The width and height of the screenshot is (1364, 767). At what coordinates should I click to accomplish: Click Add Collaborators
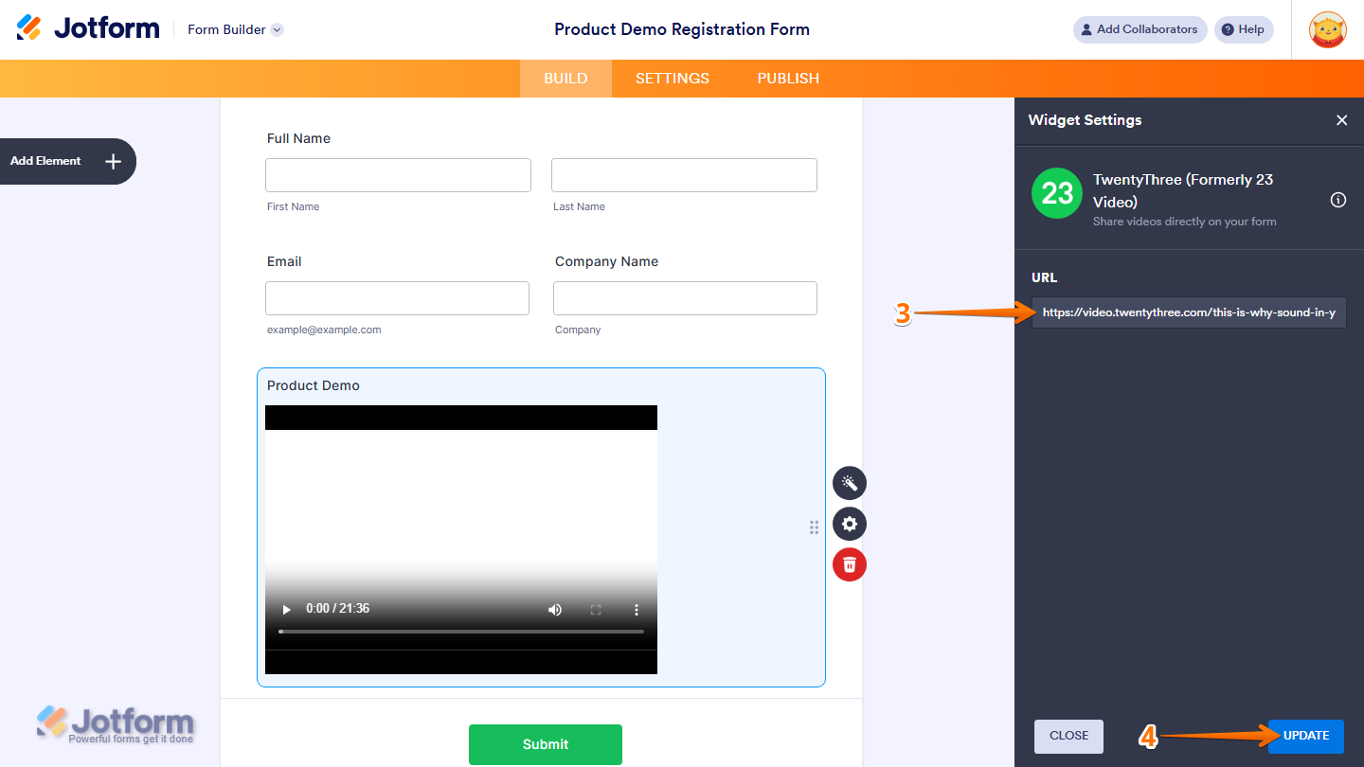coord(1140,29)
